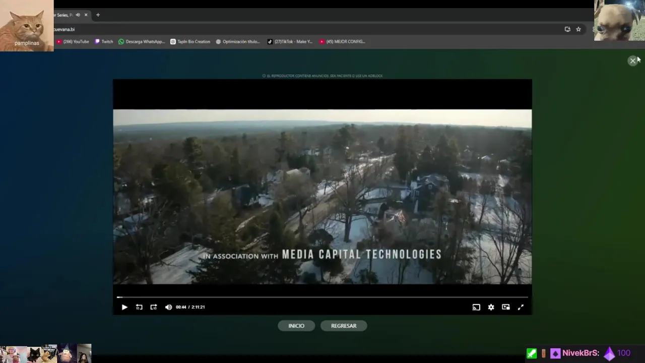
Task: Open the MEJOR CONFIG bookmark
Action: 342,42
